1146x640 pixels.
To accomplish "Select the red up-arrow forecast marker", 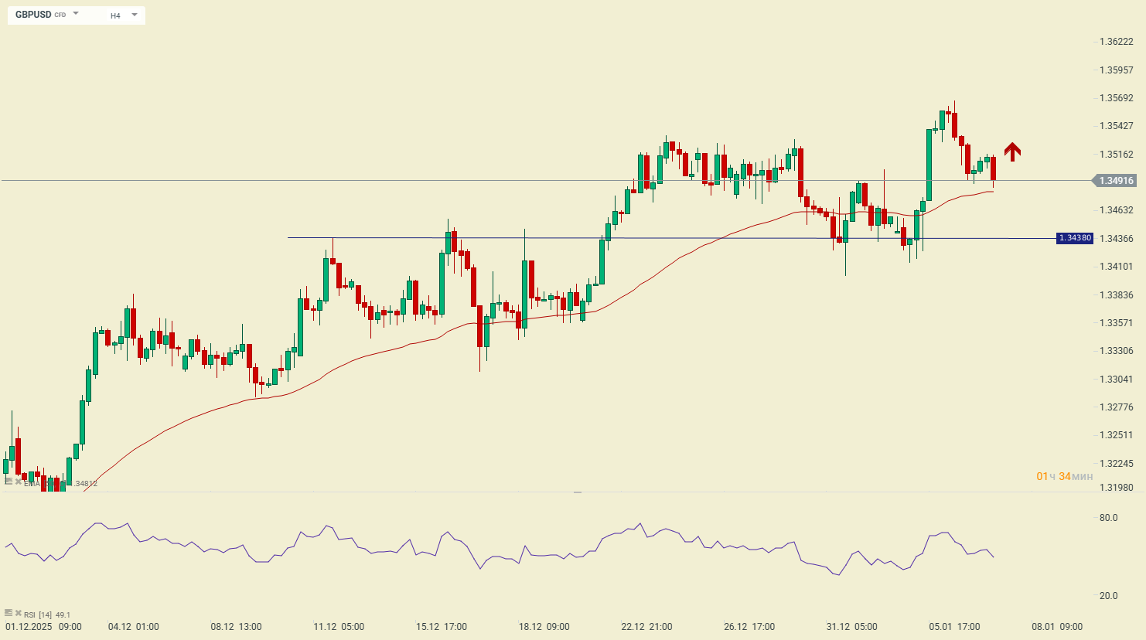I will click(x=1012, y=151).
